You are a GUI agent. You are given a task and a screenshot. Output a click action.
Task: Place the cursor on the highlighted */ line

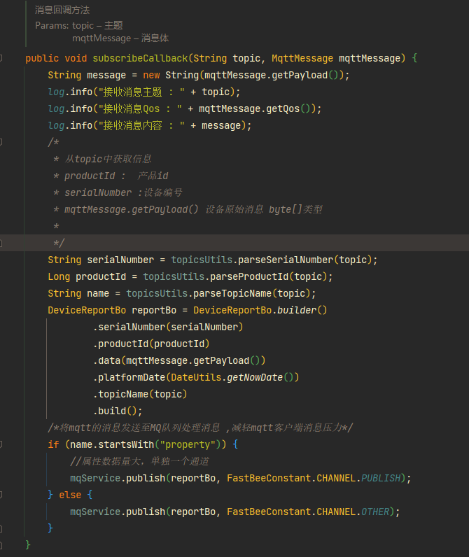pos(234,243)
